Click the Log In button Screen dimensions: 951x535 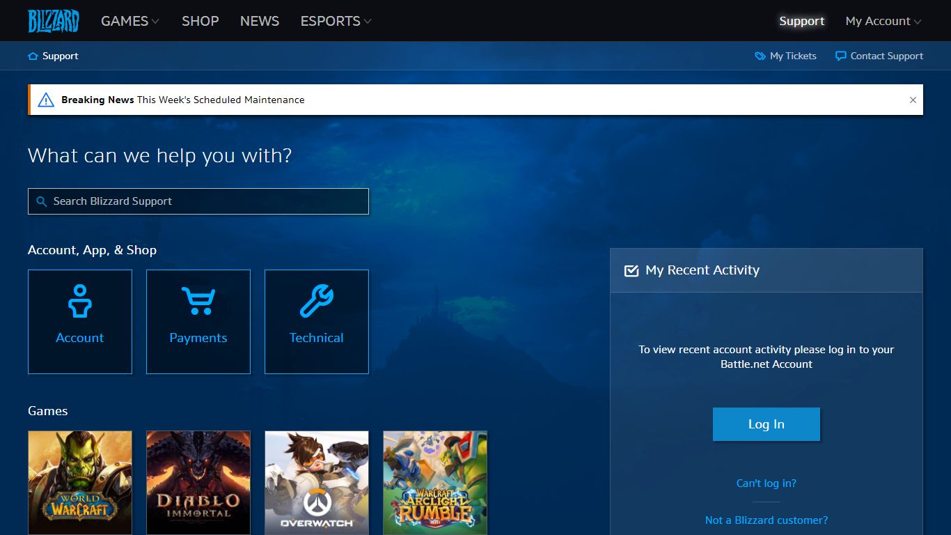767,424
